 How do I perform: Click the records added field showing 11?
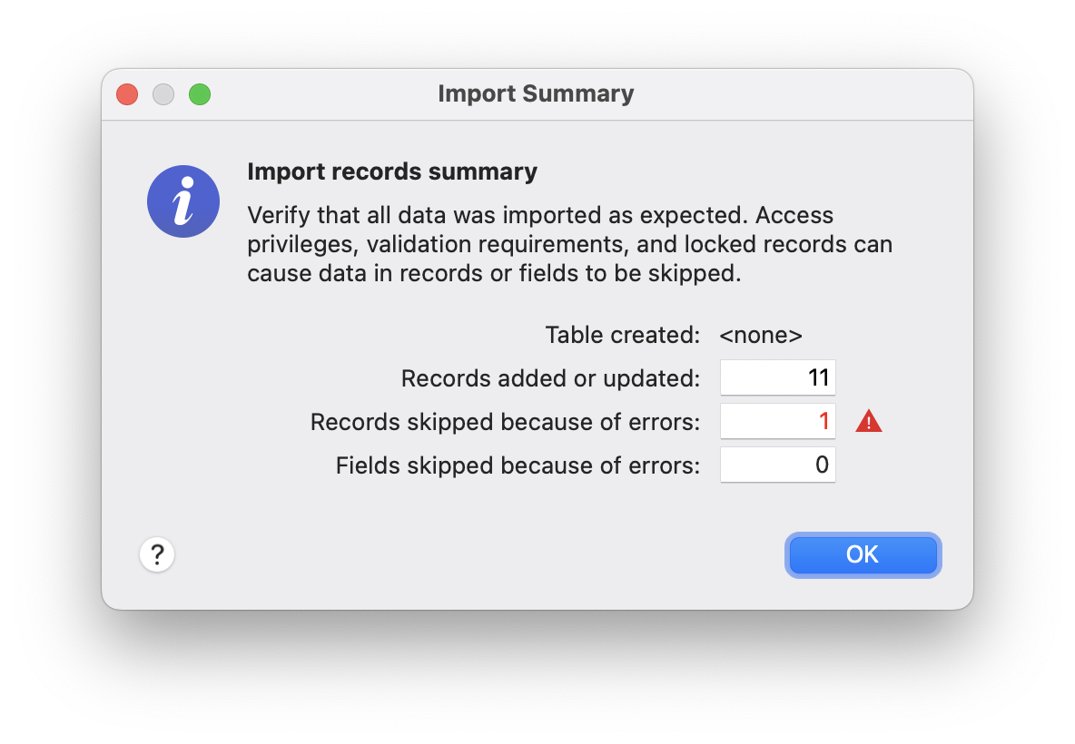(x=777, y=378)
